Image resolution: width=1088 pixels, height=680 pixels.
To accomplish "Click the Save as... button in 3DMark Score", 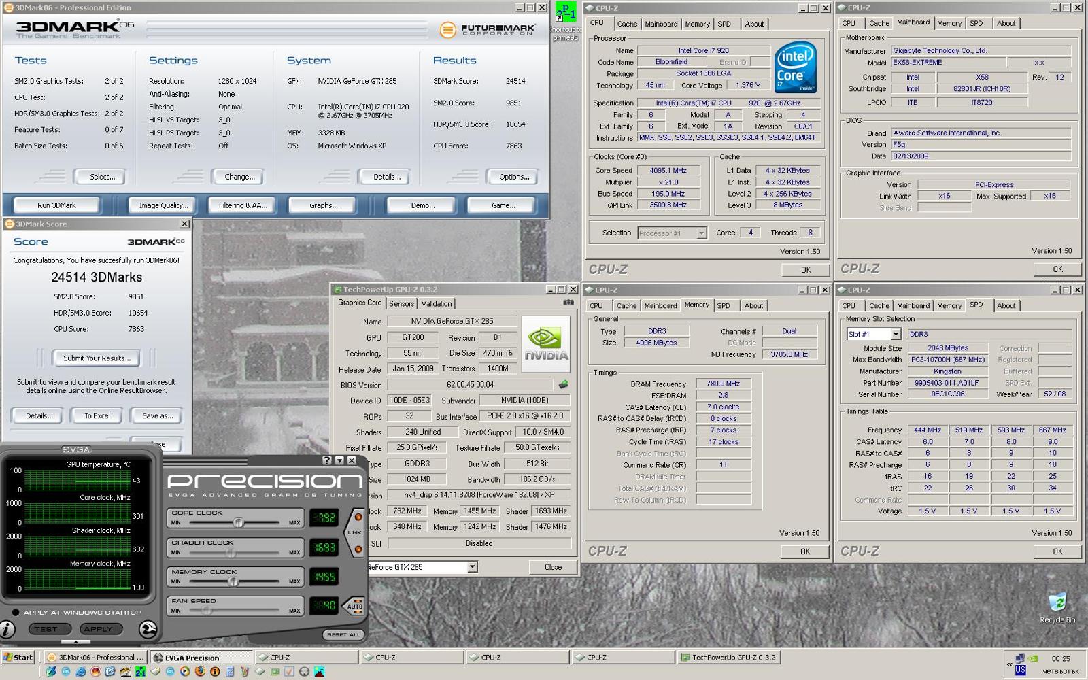I will 158,415.
